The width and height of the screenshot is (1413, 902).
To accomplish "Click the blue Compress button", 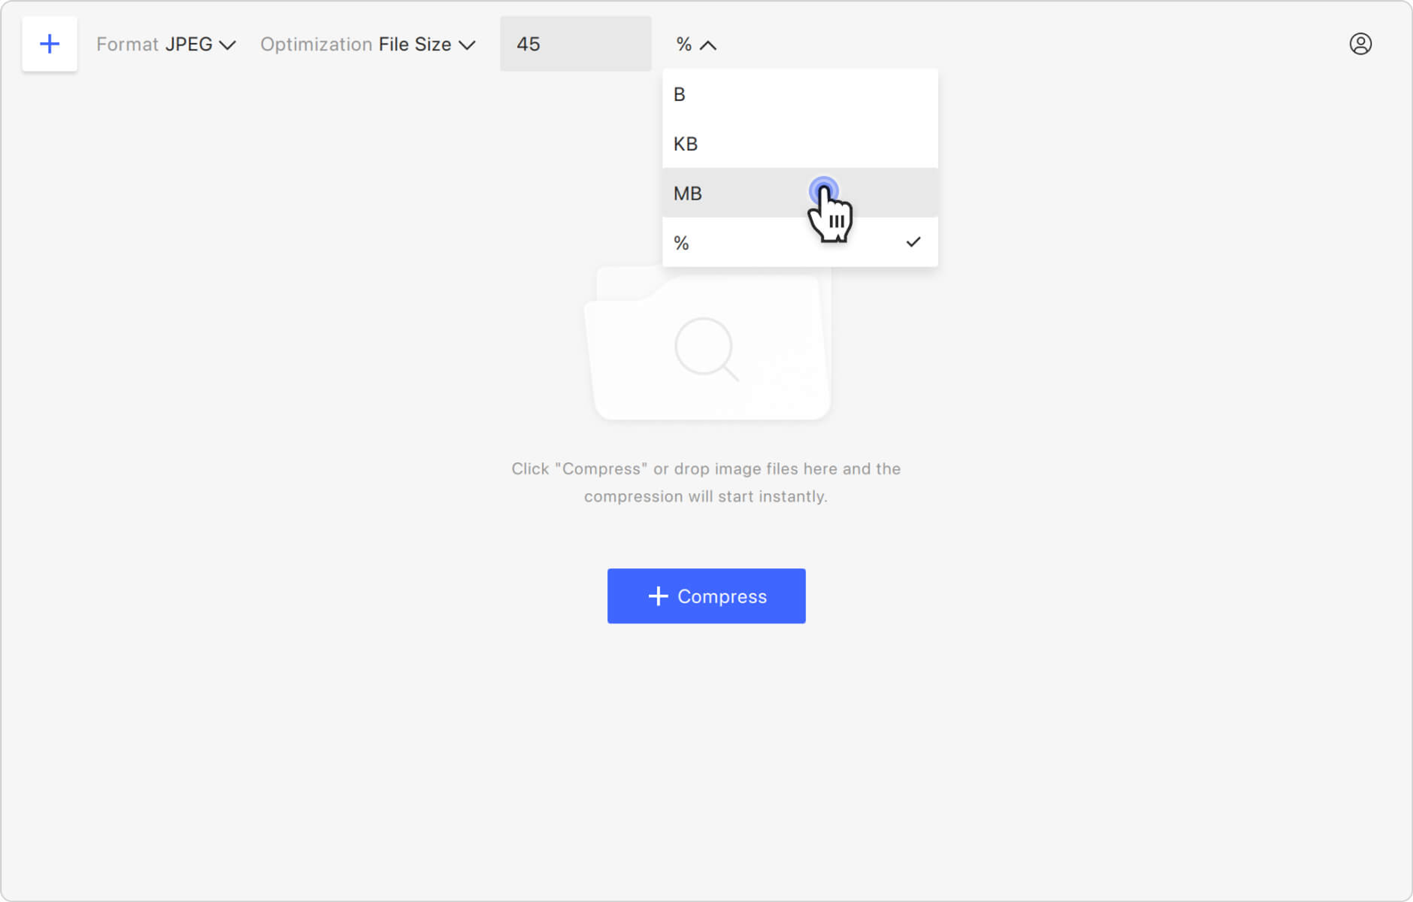I will (706, 596).
